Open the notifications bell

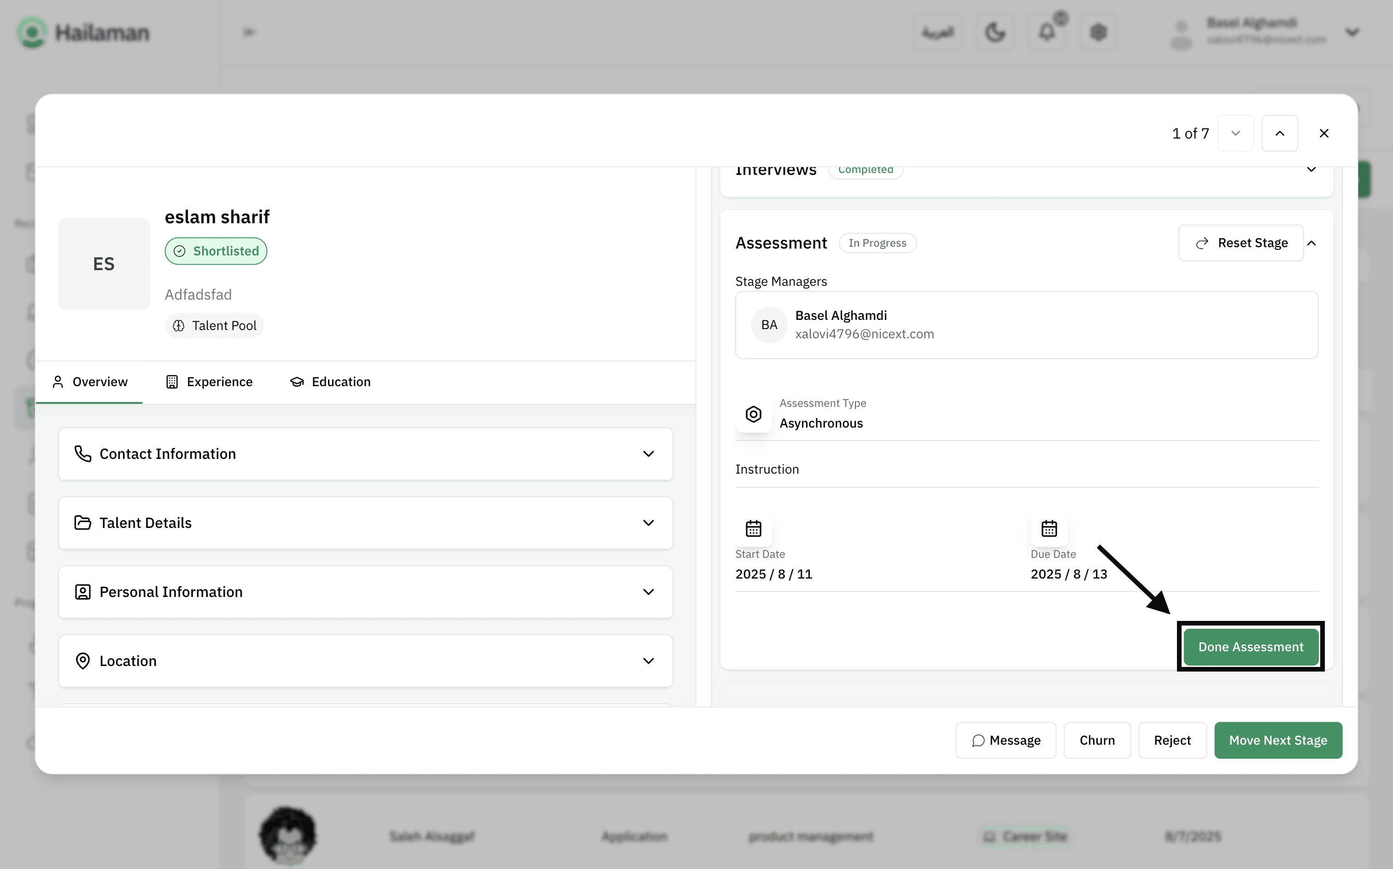(1047, 32)
